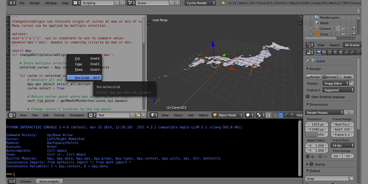This screenshot has height=184, width=368.
Task: Enable the Stamp panel checkbox
Action: (x=311, y=164)
